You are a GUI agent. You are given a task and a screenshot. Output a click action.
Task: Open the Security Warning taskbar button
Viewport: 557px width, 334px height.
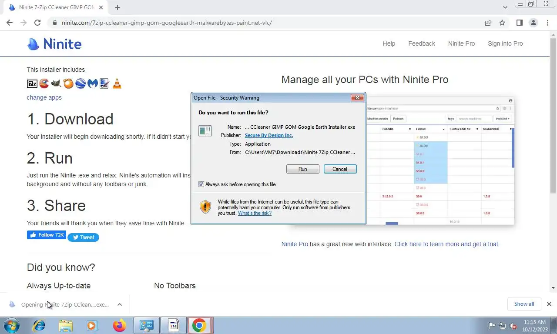pyautogui.click(x=173, y=325)
